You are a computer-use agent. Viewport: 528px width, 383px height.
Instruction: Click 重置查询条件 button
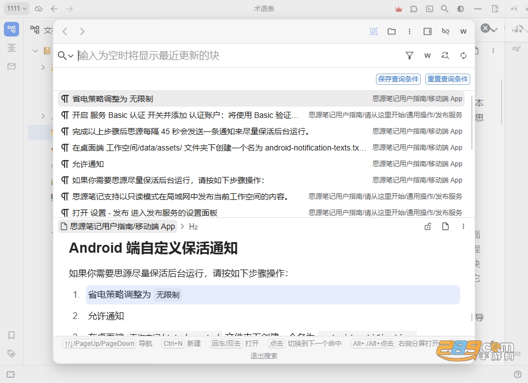(448, 79)
